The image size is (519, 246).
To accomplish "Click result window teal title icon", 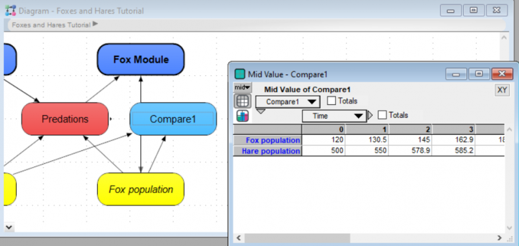I will click(x=239, y=74).
